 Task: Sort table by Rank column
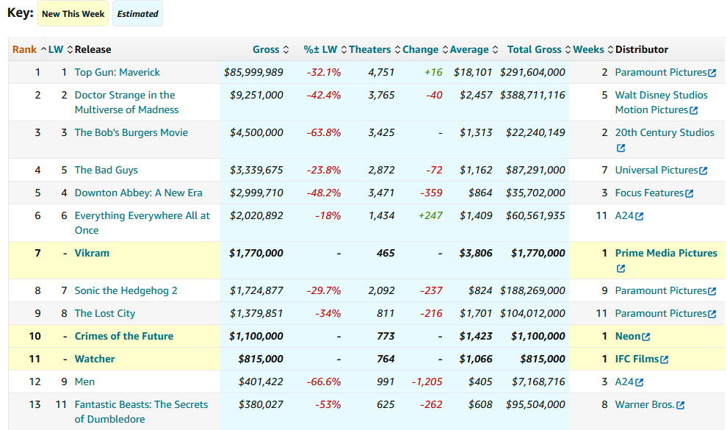[x=29, y=50]
